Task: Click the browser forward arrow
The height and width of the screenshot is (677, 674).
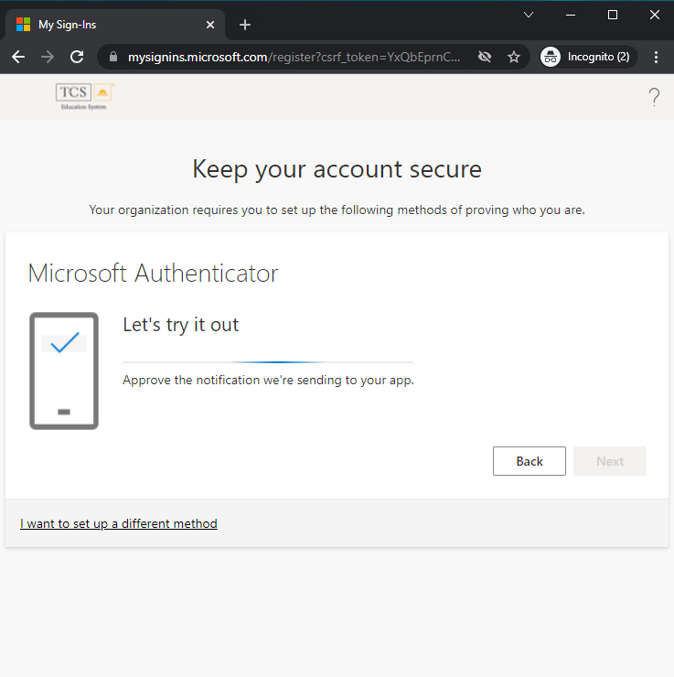Action: (x=48, y=57)
